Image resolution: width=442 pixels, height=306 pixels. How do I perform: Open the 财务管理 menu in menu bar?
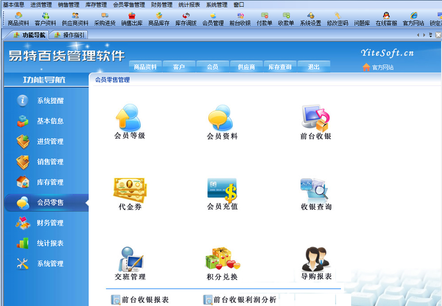[x=161, y=5]
